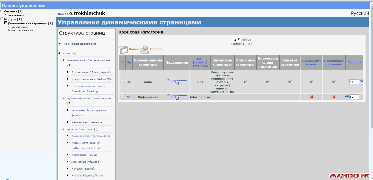The image size is (373, 180).
Task: Open Мультиязычность in the left menu
Action: (20, 30)
